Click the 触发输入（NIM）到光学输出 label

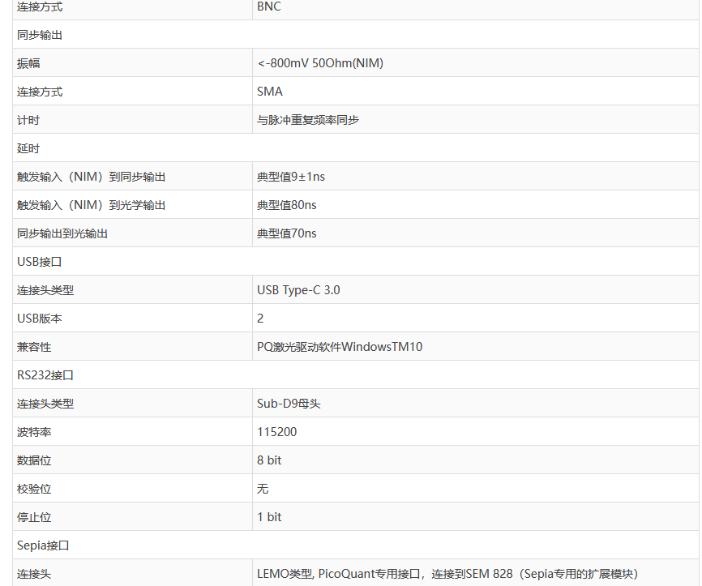click(91, 205)
